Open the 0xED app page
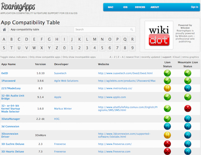Screen dimensions: 201x155 click(x=5, y=73)
